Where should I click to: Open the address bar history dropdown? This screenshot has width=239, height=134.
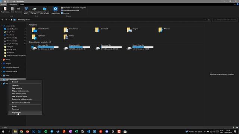pyautogui.click(x=205, y=20)
